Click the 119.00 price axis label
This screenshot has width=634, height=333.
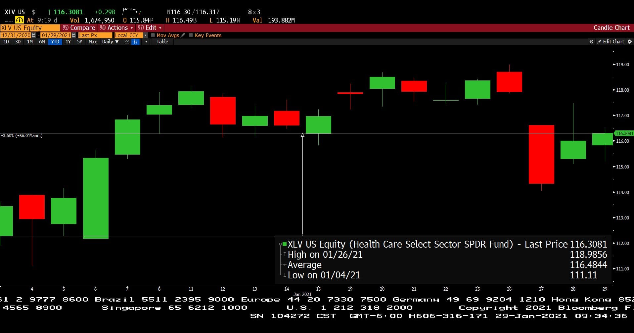[622, 65]
